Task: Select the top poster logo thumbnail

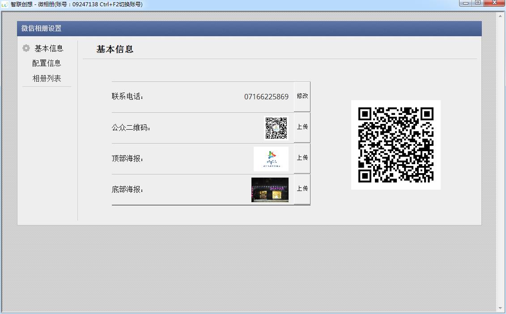Action: coord(271,159)
